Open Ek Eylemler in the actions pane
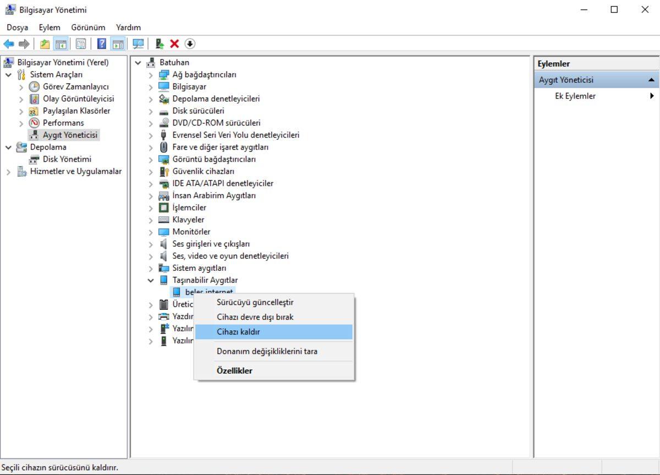The width and height of the screenshot is (660, 475). click(x=575, y=96)
